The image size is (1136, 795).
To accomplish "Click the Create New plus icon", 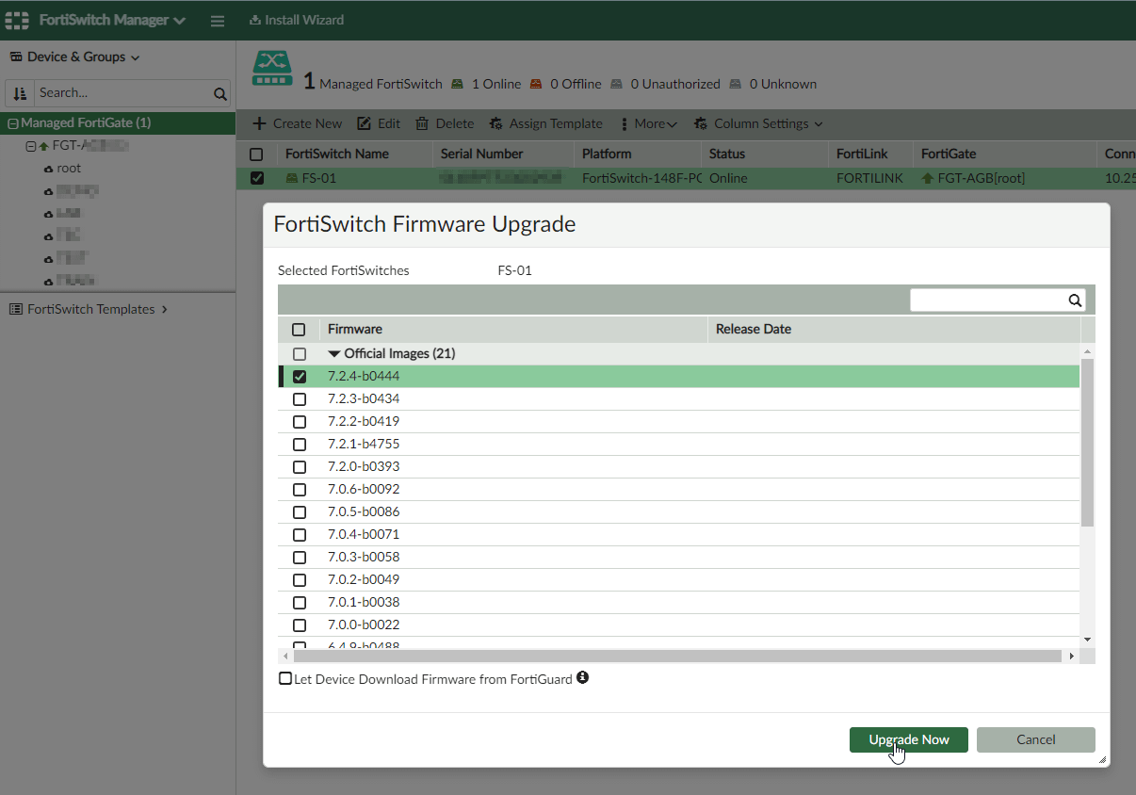I will pyautogui.click(x=260, y=123).
